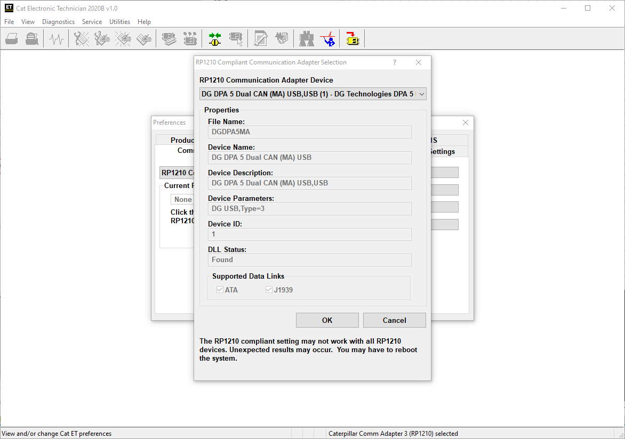The image size is (625, 439).
Task: Click the greyed gear-and-document toolbar icon
Action: point(282,39)
